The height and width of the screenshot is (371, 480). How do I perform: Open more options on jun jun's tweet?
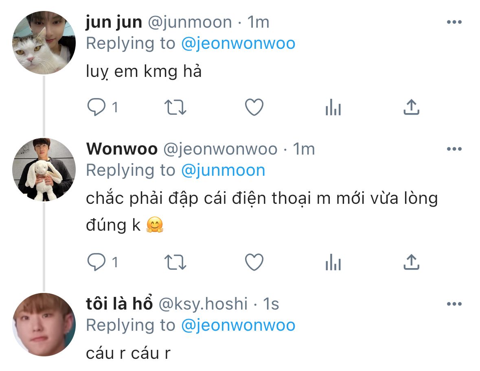454,22
